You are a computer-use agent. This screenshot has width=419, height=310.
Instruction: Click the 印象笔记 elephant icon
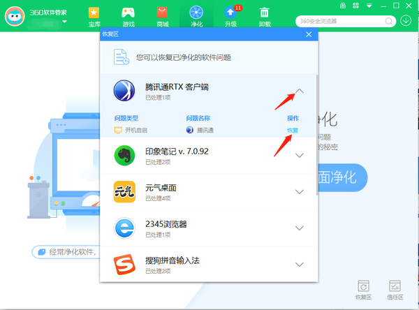click(124, 156)
